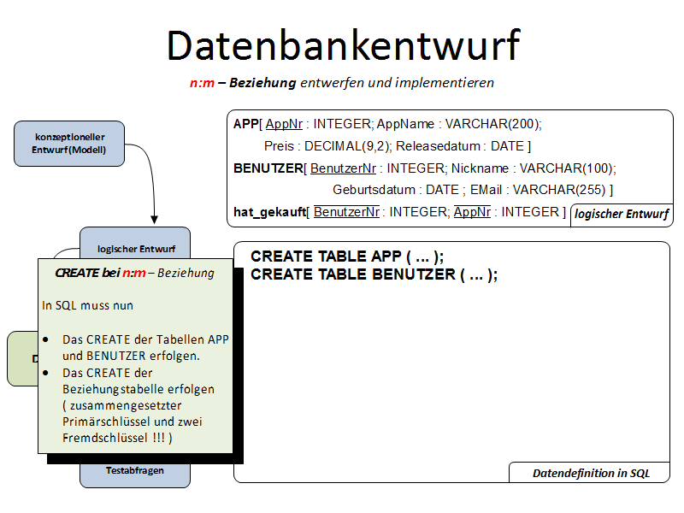Click the 'logischer Entwurf' italic corner label

coord(621,214)
